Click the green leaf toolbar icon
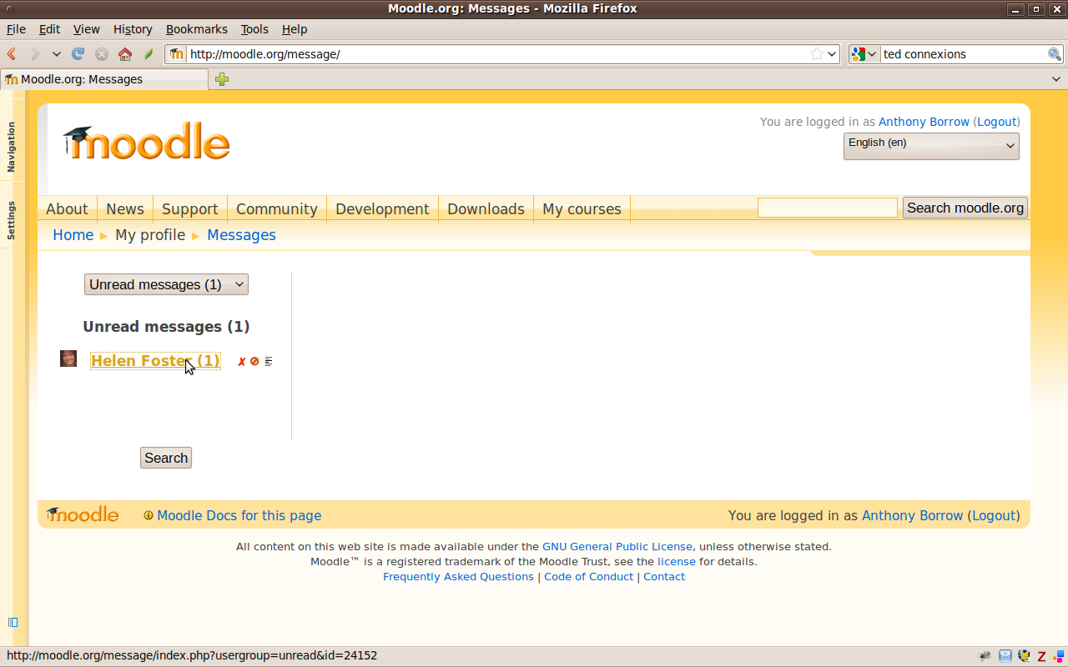The height and width of the screenshot is (667, 1068). 149,54
